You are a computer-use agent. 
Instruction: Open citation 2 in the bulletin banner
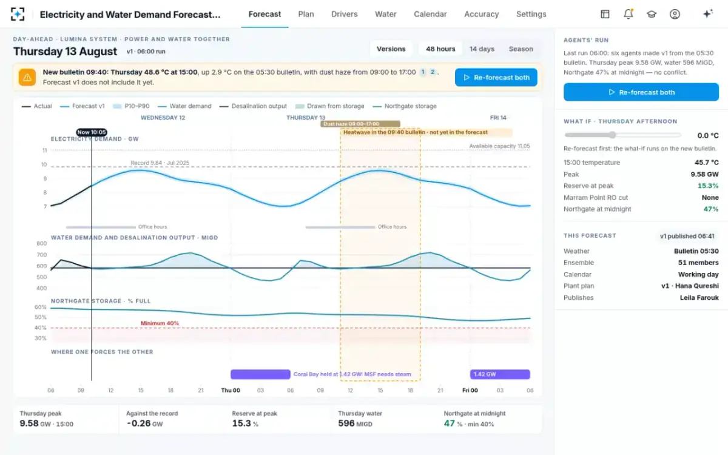coord(433,72)
